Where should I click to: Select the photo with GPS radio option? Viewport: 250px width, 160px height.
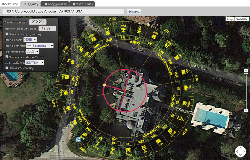tap(74, 4)
